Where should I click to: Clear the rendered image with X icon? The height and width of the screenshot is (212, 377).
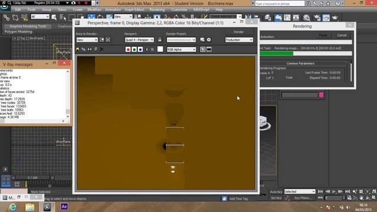pos(102,49)
